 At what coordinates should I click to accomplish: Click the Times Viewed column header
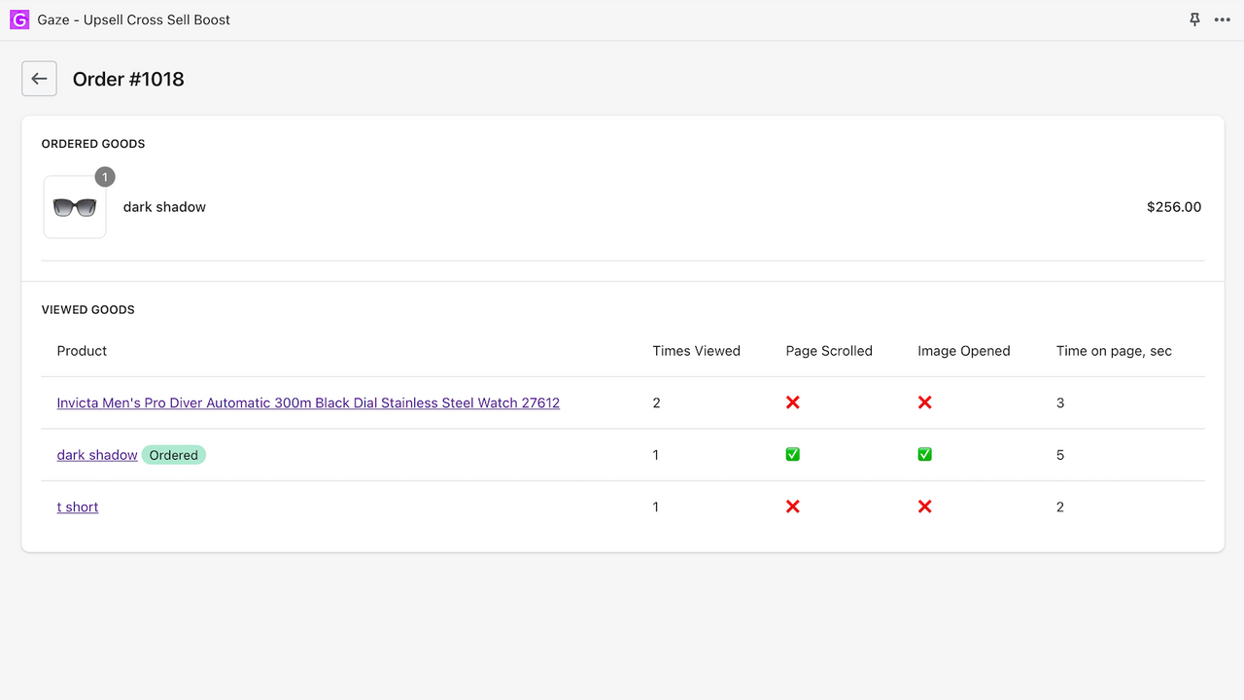(x=696, y=351)
